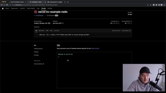
Task: Click the Frankfurt, Germany region text
Action: [41, 23]
